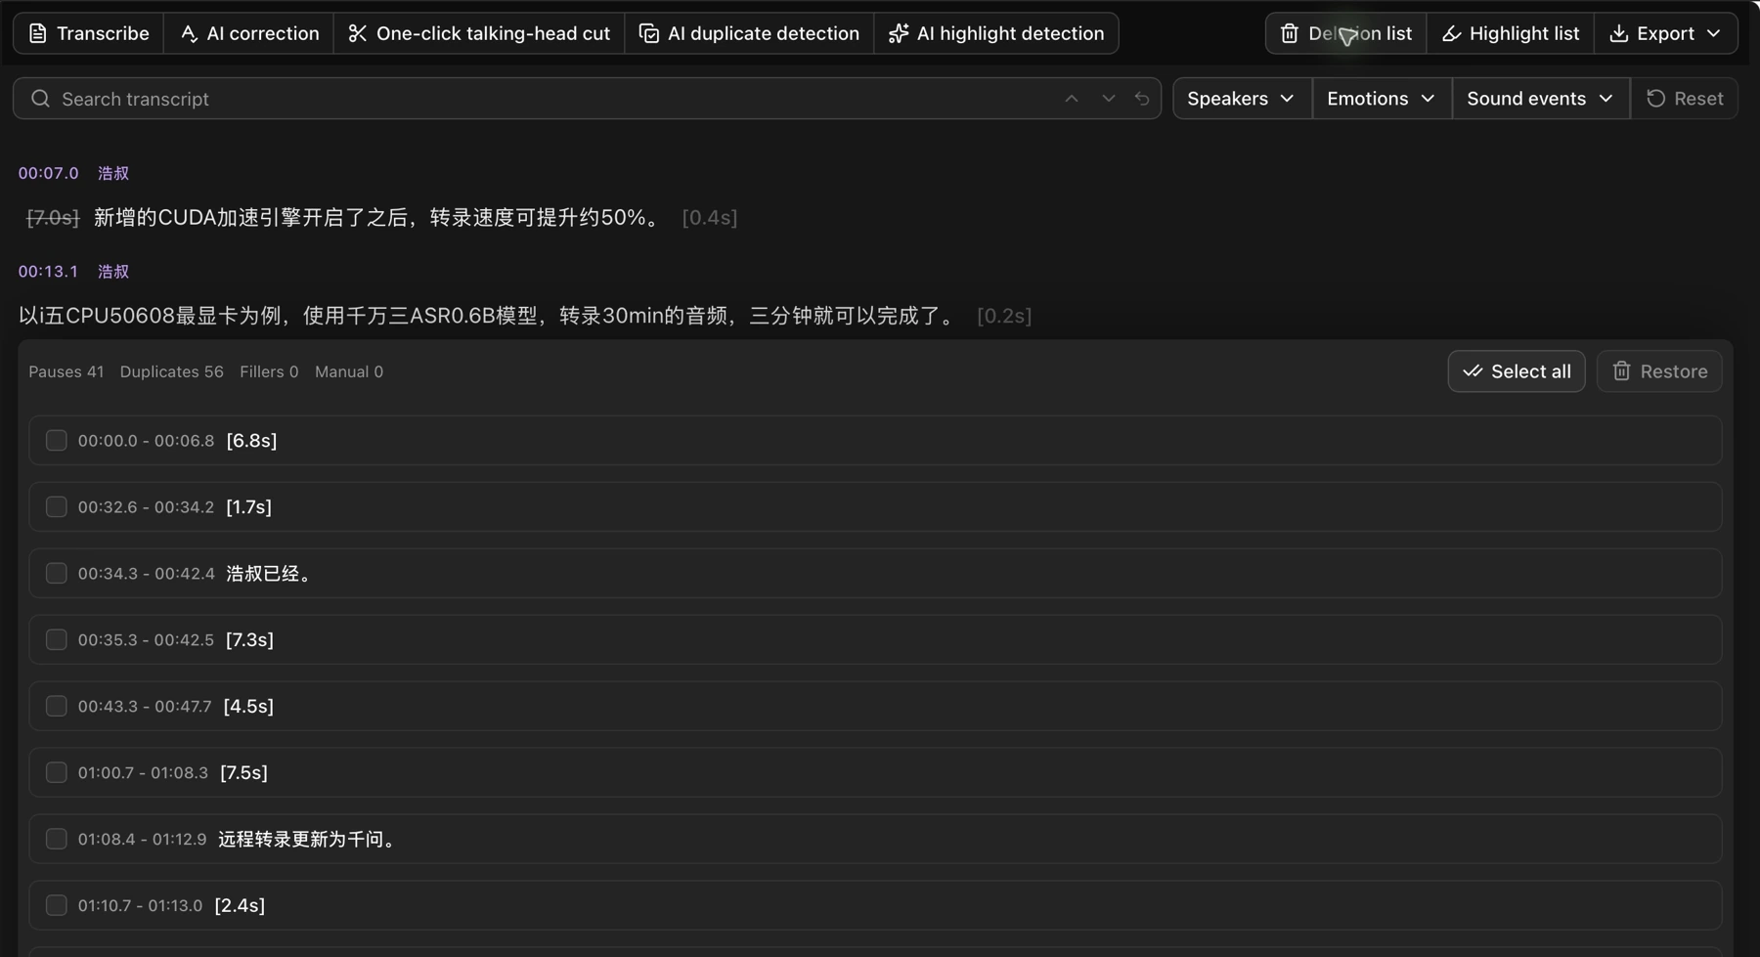Click the [7.3s] duration label
This screenshot has width=1760, height=957.
tap(249, 640)
